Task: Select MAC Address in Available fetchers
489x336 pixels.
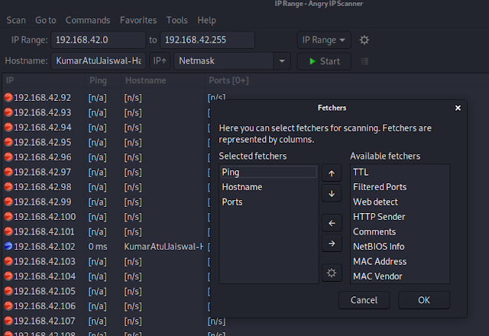Action: click(400, 261)
